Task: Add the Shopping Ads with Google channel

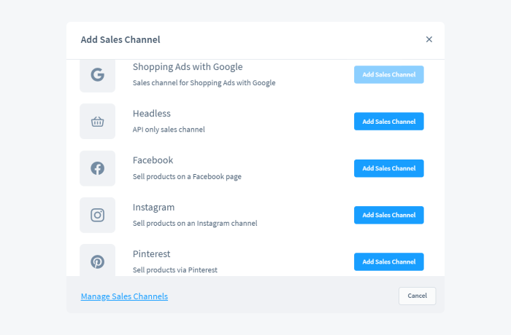Action: click(x=389, y=74)
